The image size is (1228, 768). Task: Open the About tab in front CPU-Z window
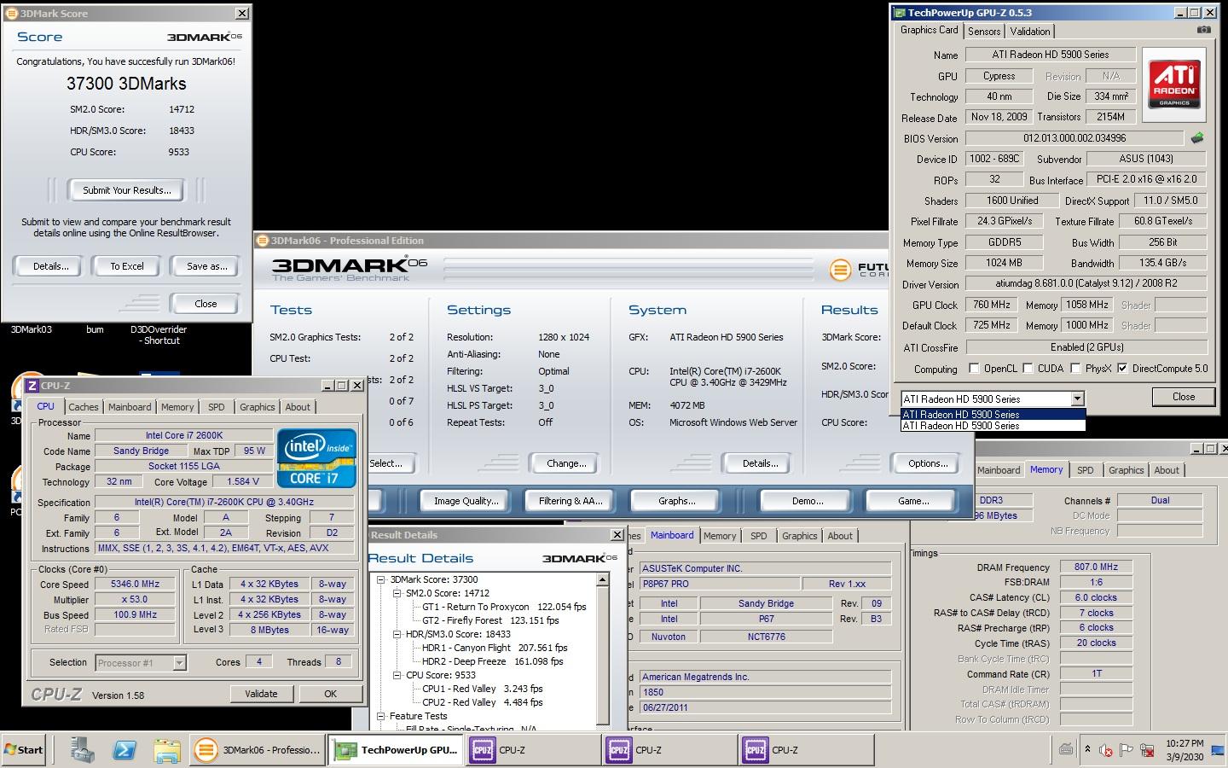pyautogui.click(x=298, y=407)
